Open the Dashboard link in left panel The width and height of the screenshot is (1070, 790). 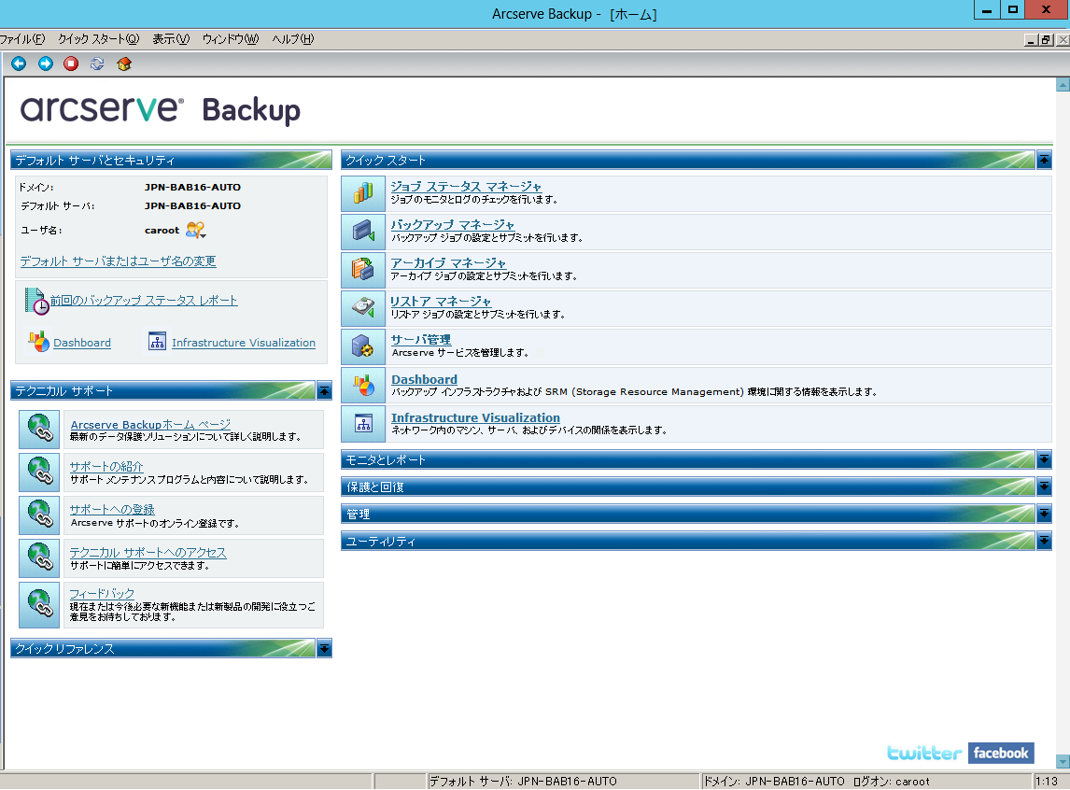[82, 343]
